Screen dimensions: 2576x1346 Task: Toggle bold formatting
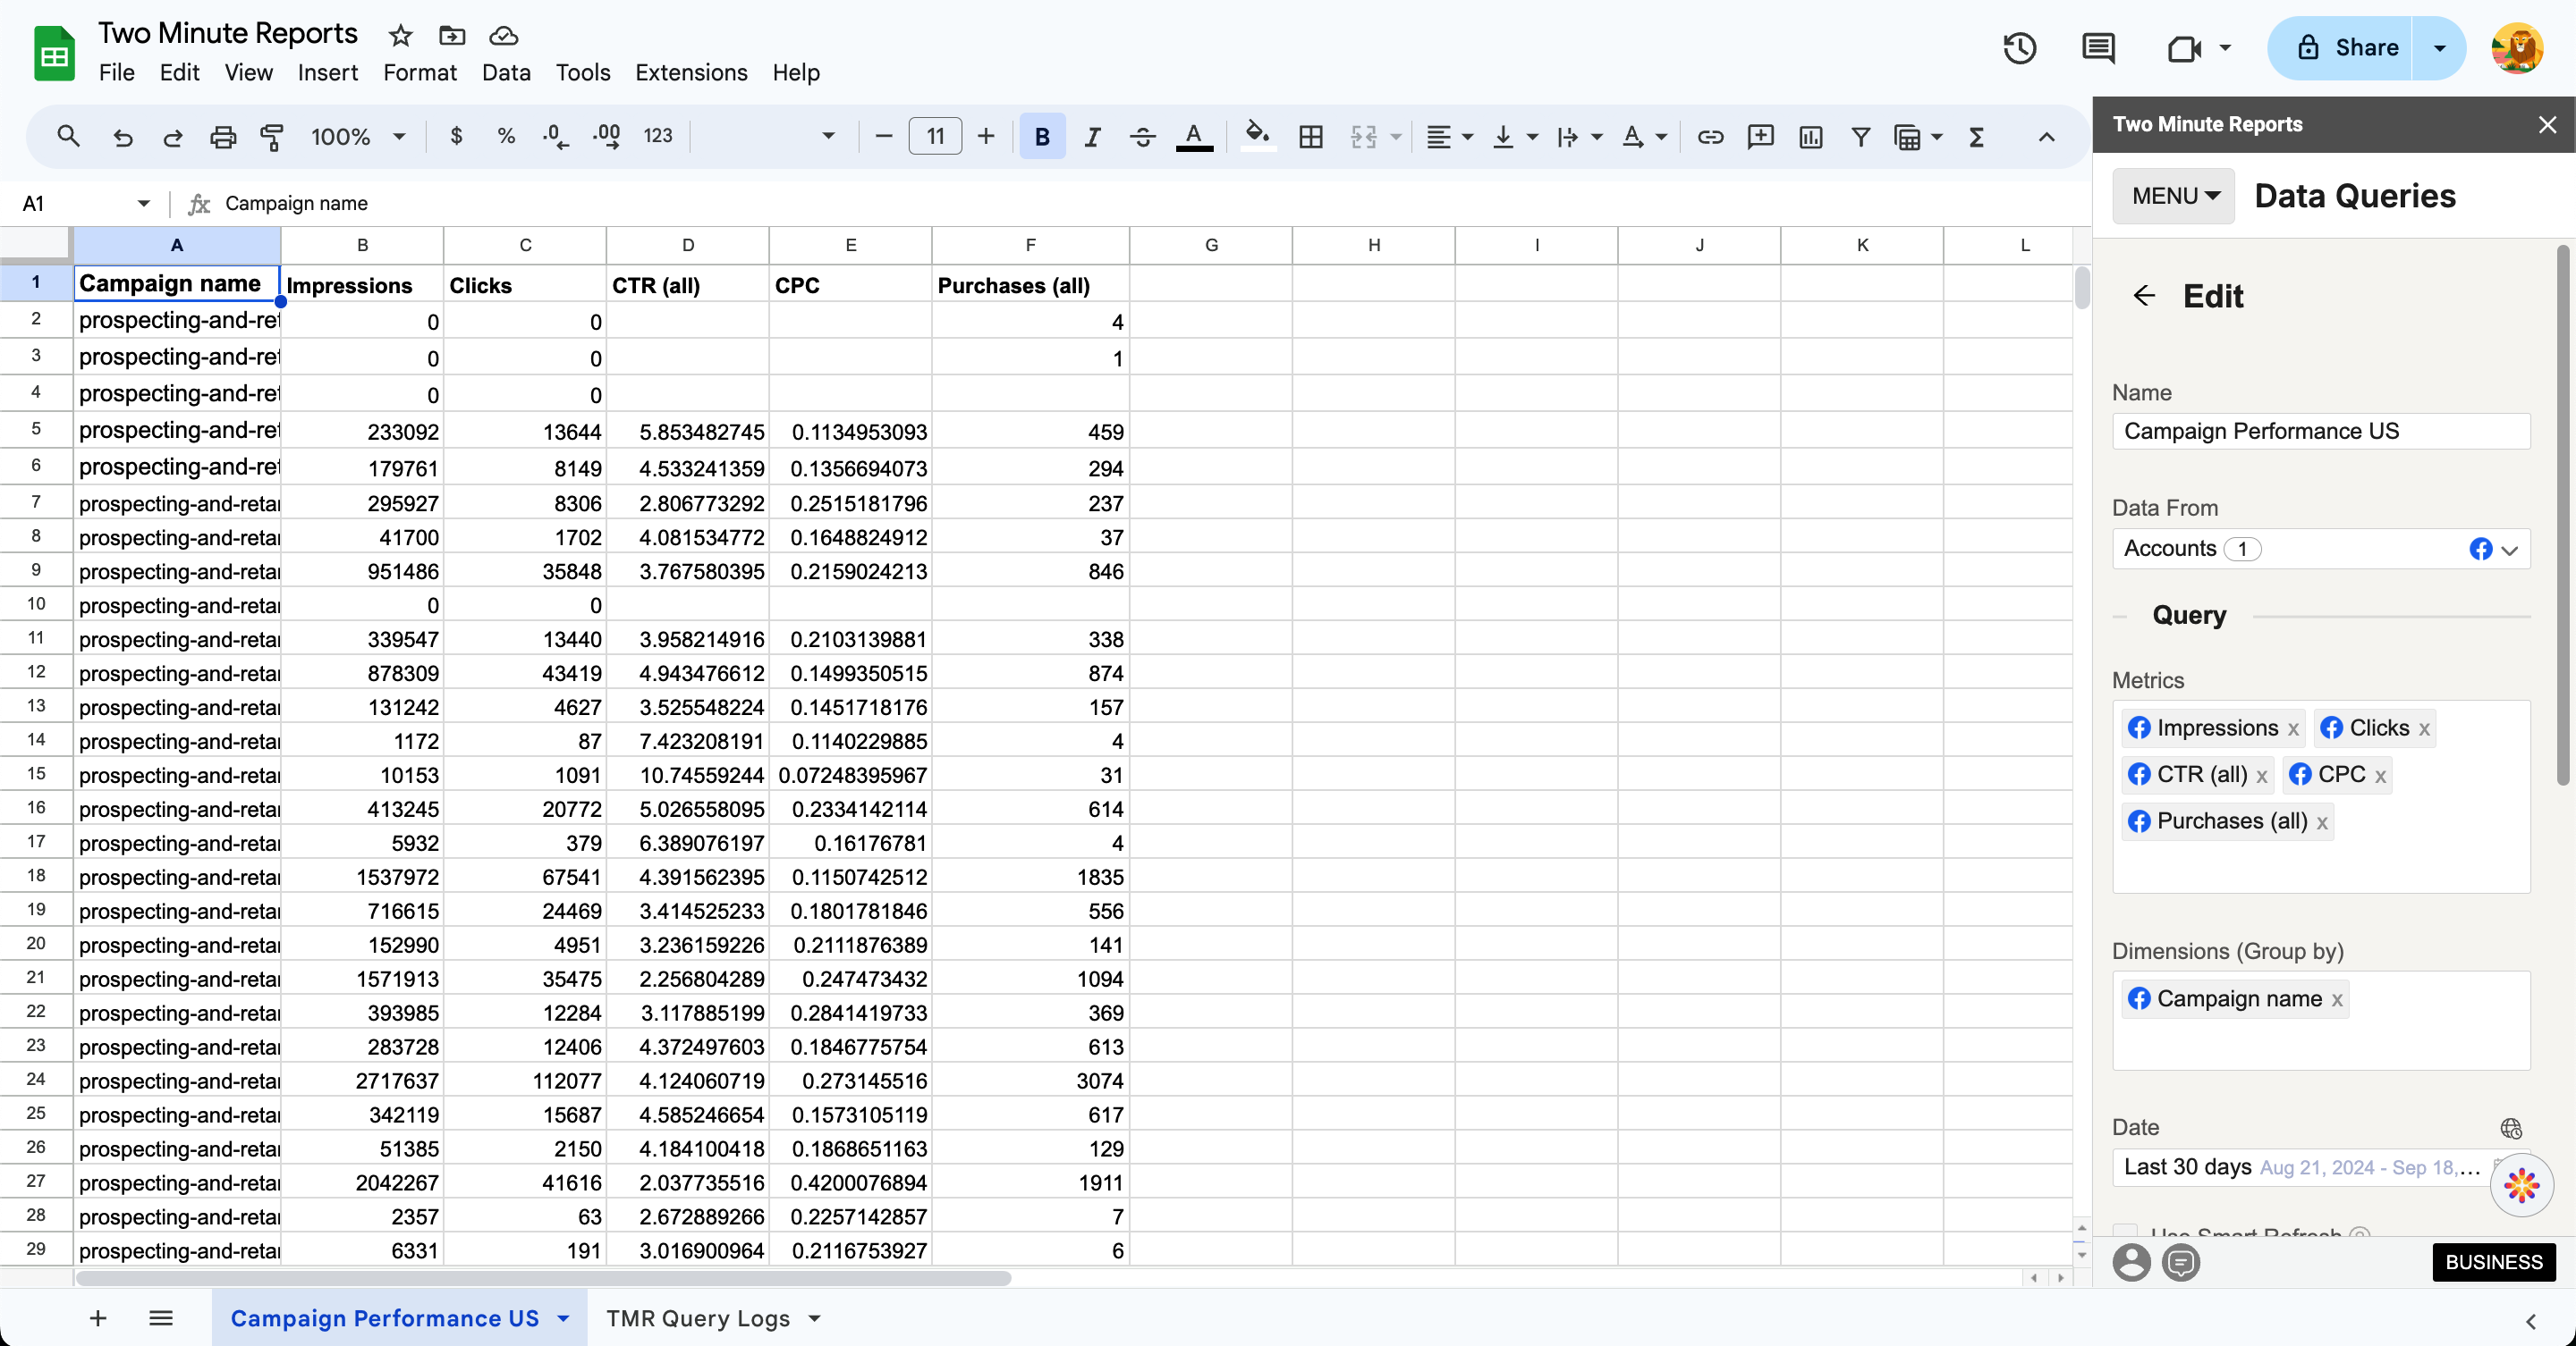tap(1042, 136)
